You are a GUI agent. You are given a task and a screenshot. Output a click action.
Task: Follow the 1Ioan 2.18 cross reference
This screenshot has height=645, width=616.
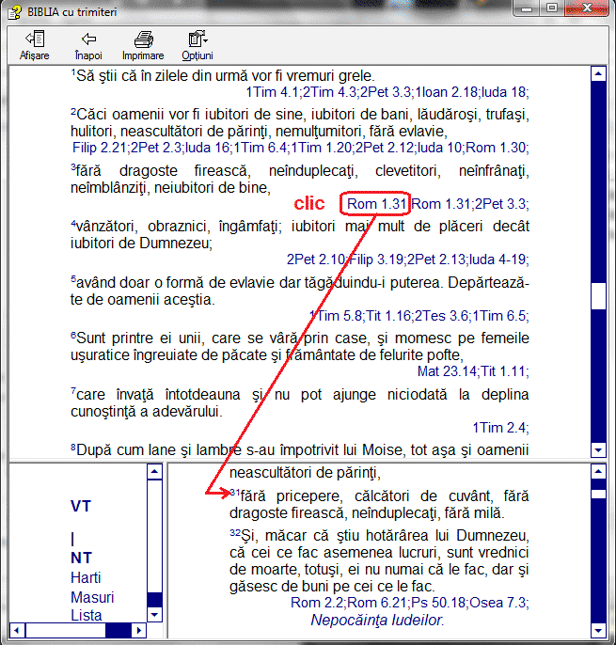point(447,92)
